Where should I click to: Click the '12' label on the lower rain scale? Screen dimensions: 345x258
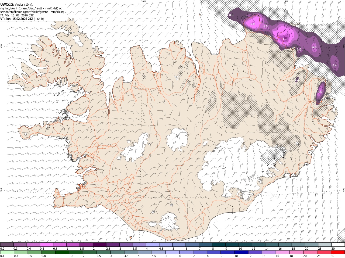click(x=250, y=256)
